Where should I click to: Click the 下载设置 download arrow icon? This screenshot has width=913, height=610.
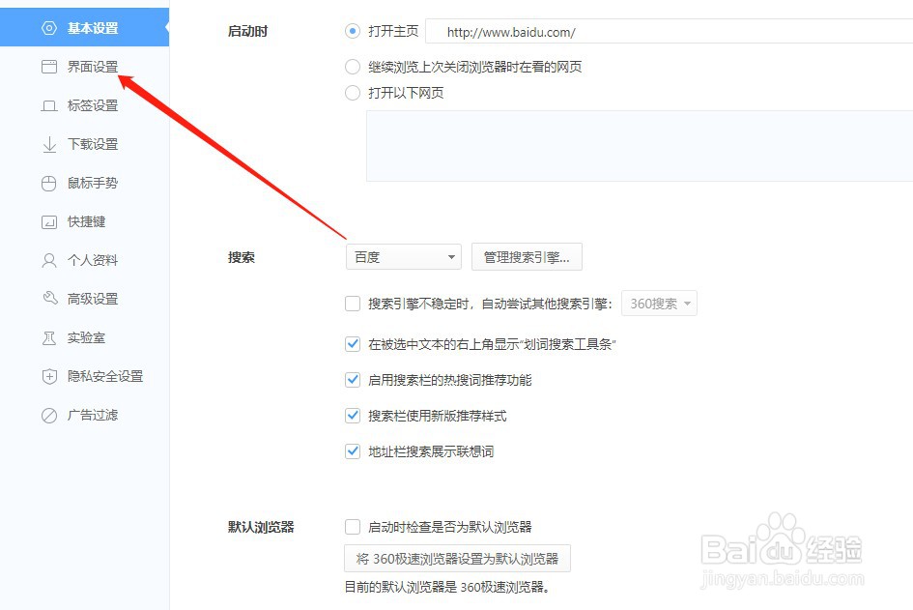(49, 144)
